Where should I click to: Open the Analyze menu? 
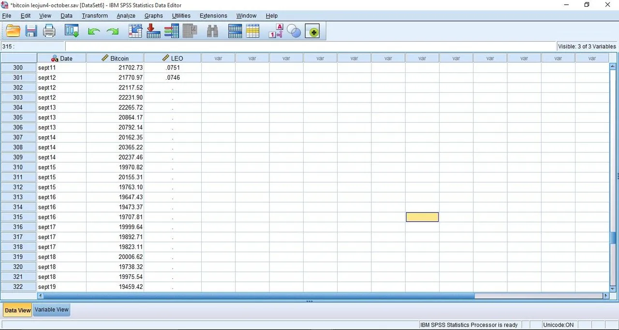[x=126, y=15]
